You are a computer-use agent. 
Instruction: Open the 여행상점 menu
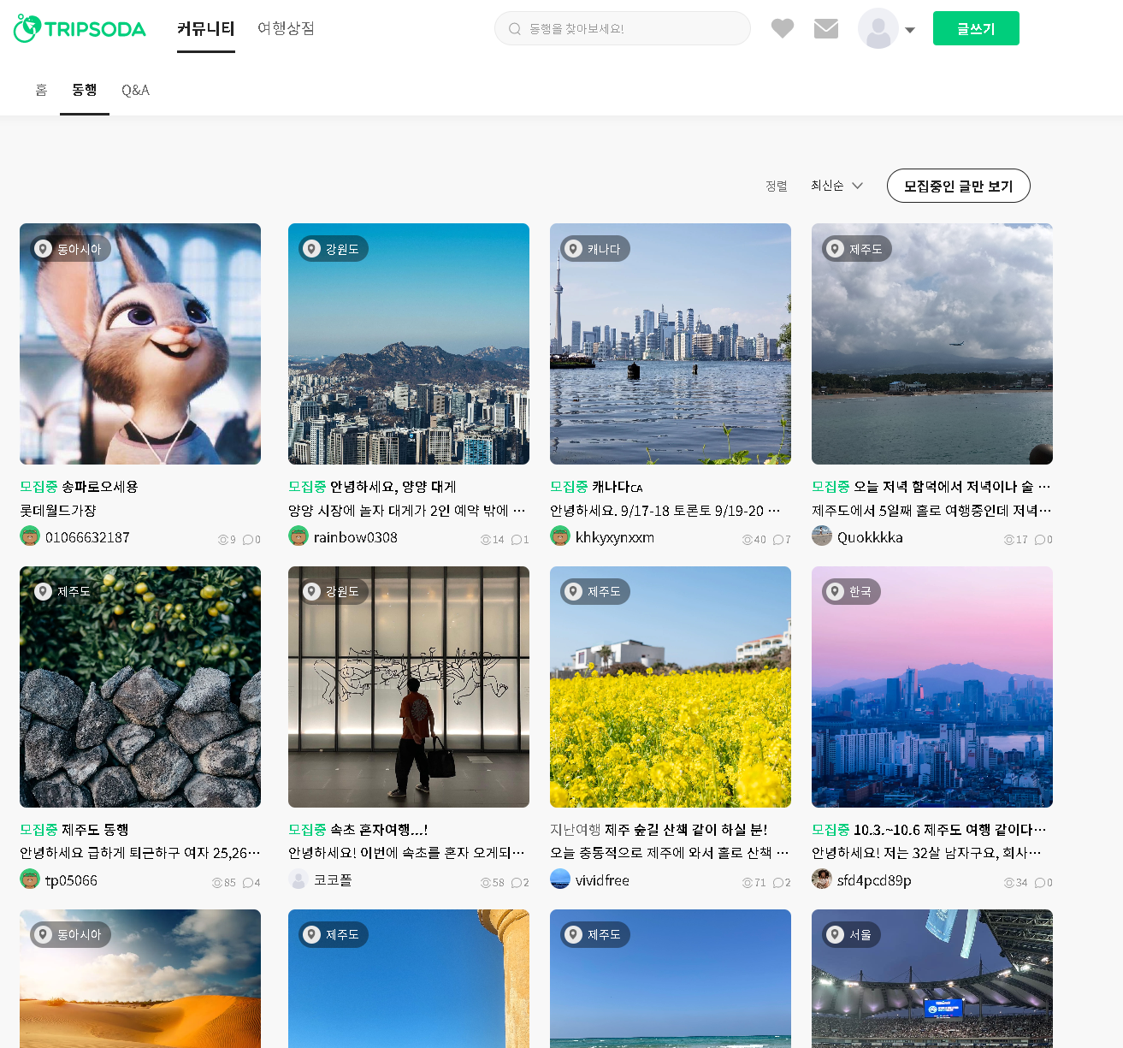[x=287, y=28]
